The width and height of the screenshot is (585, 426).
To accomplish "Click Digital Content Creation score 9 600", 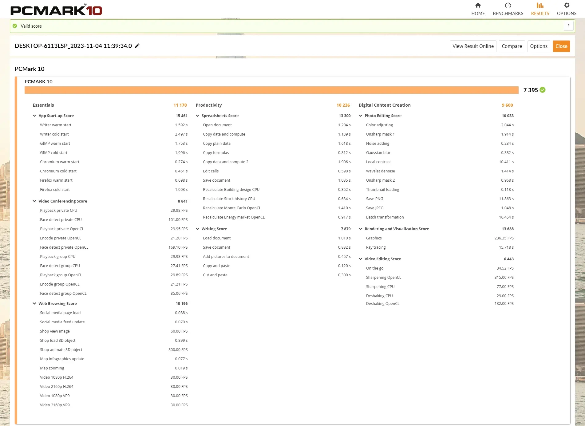I will click(x=507, y=105).
